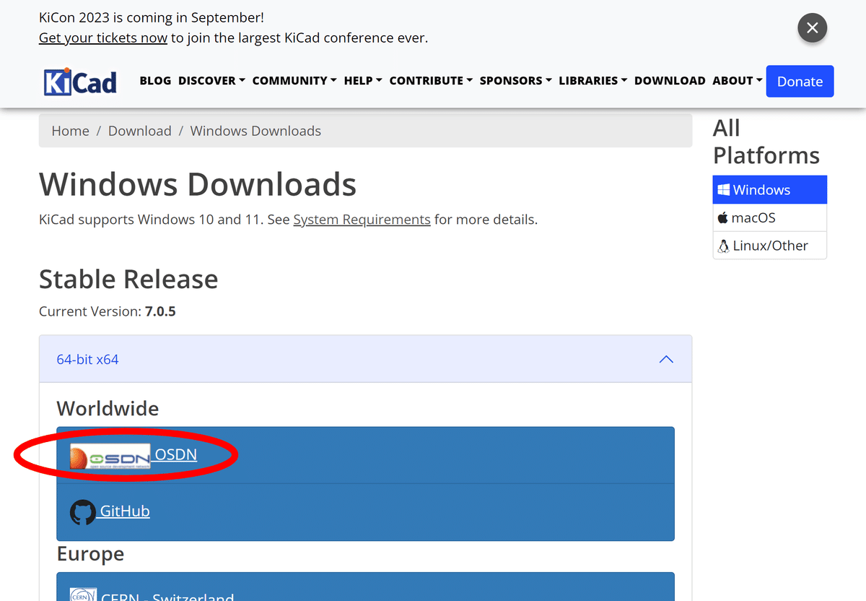Open the DOWNLOAD menu item
Viewport: 866px width, 601px height.
pos(670,81)
